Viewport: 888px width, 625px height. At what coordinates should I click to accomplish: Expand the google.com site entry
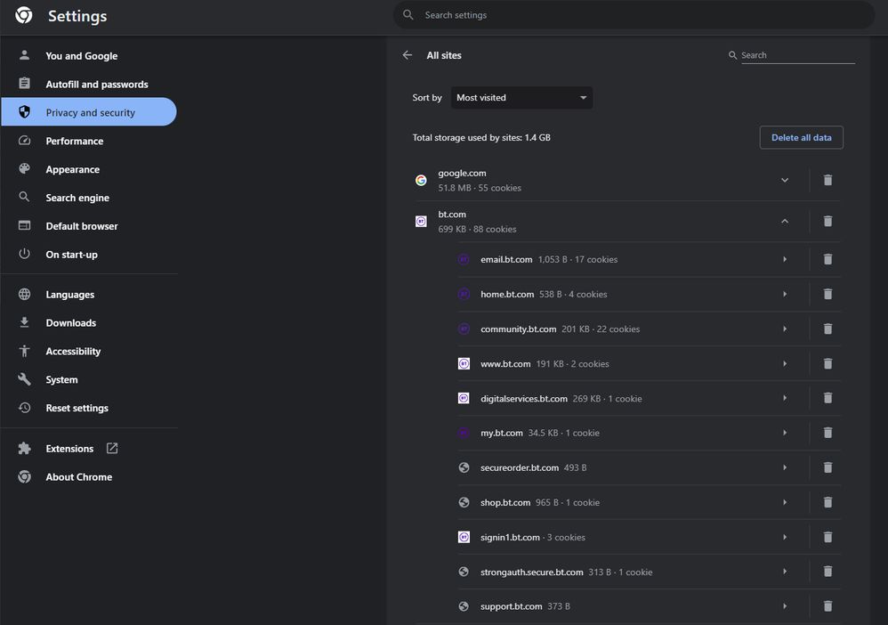pos(785,180)
